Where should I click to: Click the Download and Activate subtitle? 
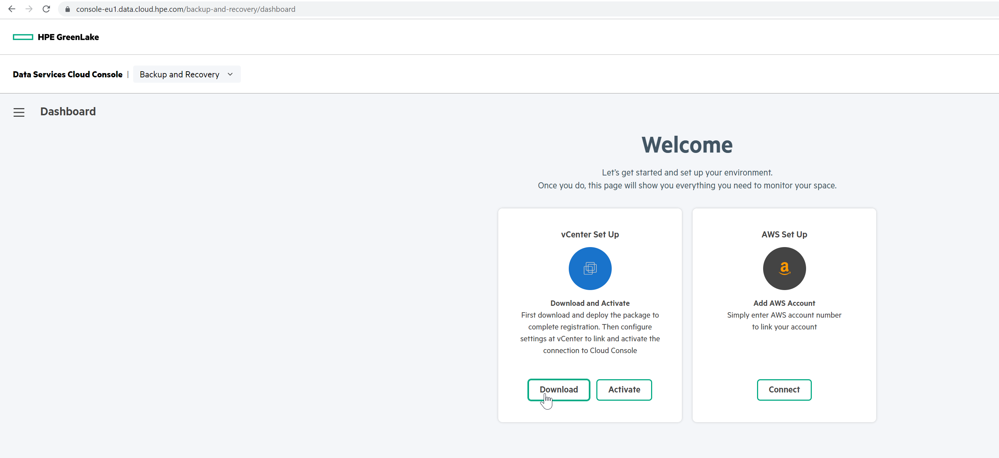tap(590, 303)
